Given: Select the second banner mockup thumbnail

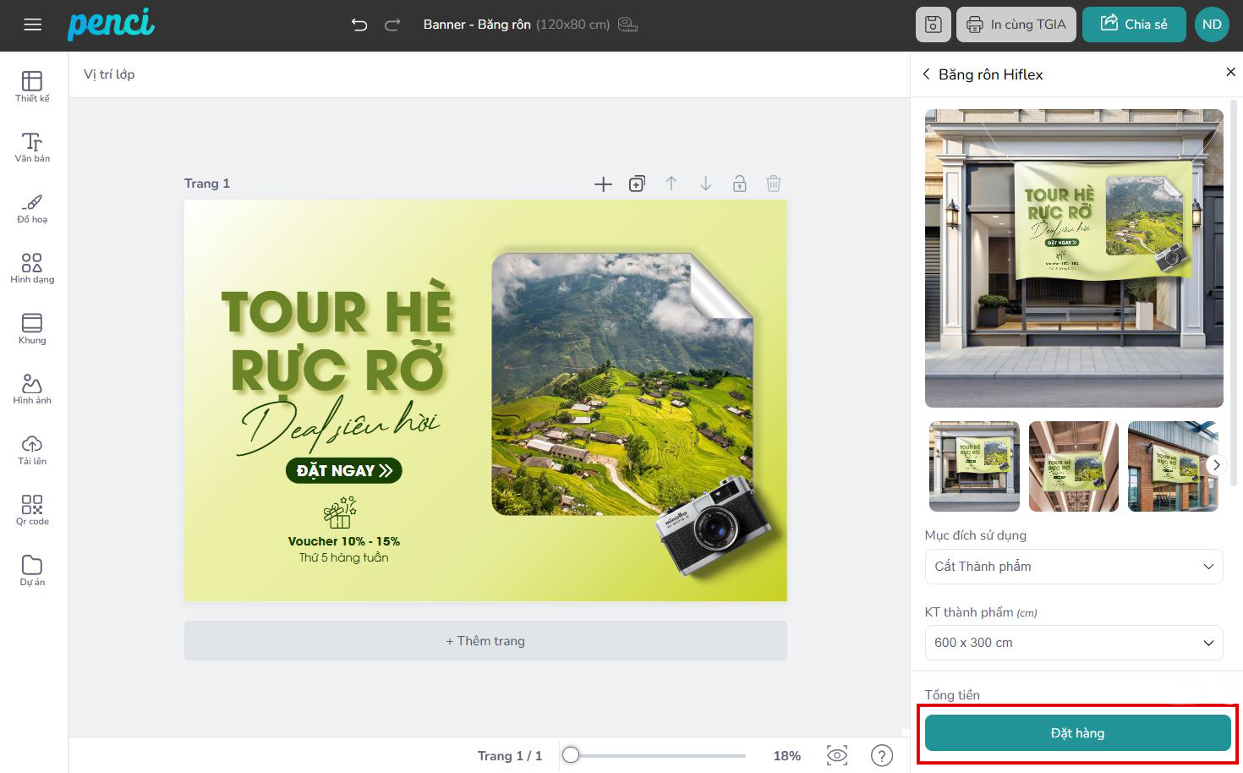Looking at the screenshot, I should pyautogui.click(x=1073, y=466).
